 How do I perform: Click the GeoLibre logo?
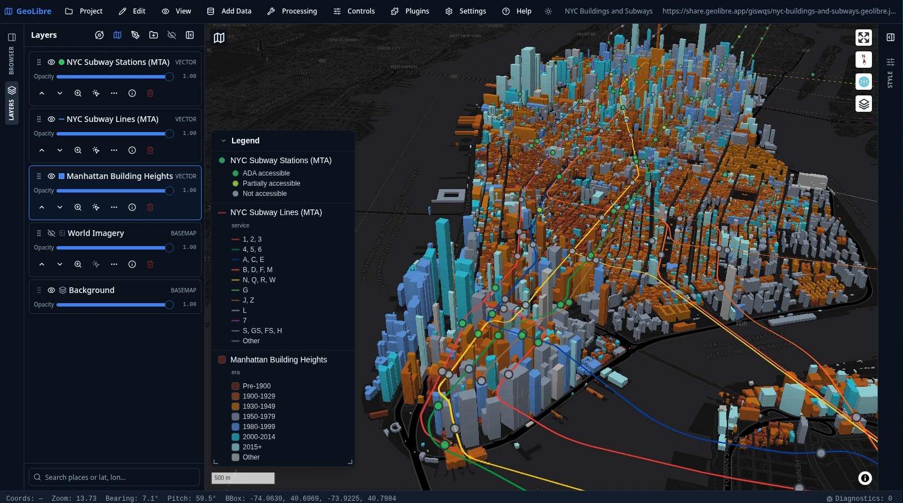coord(28,11)
